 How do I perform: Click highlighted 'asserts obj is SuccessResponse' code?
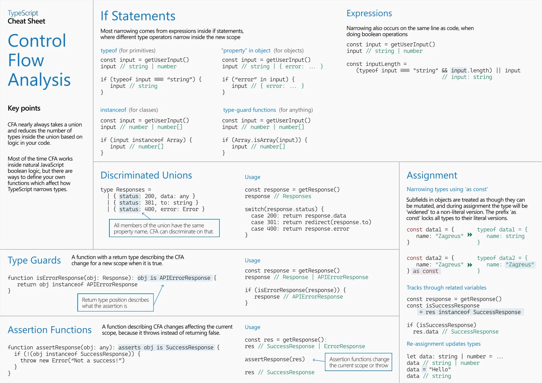pos(166,347)
